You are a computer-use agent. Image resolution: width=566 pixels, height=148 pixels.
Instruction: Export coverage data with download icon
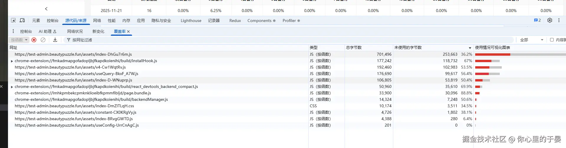coord(55,40)
